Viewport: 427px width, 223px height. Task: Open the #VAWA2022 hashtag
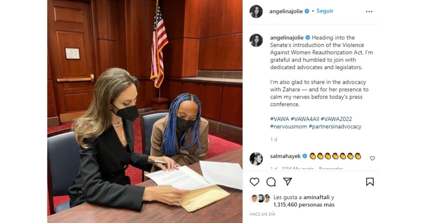pos(336,119)
